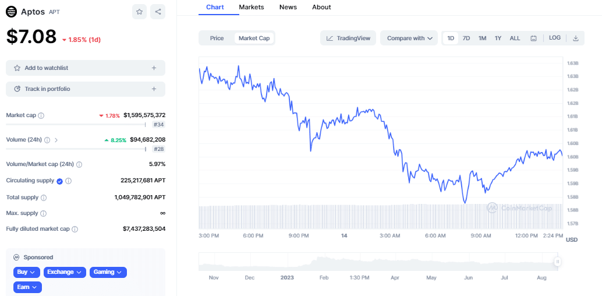602x296 pixels.
Task: Switch to the Markets tab
Action: tap(252, 7)
